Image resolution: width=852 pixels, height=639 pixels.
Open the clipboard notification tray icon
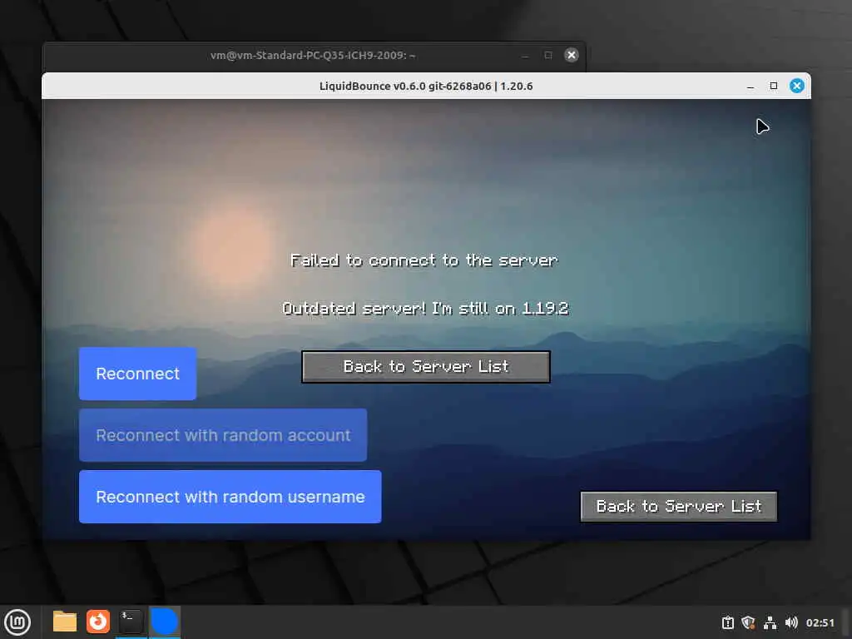727,622
